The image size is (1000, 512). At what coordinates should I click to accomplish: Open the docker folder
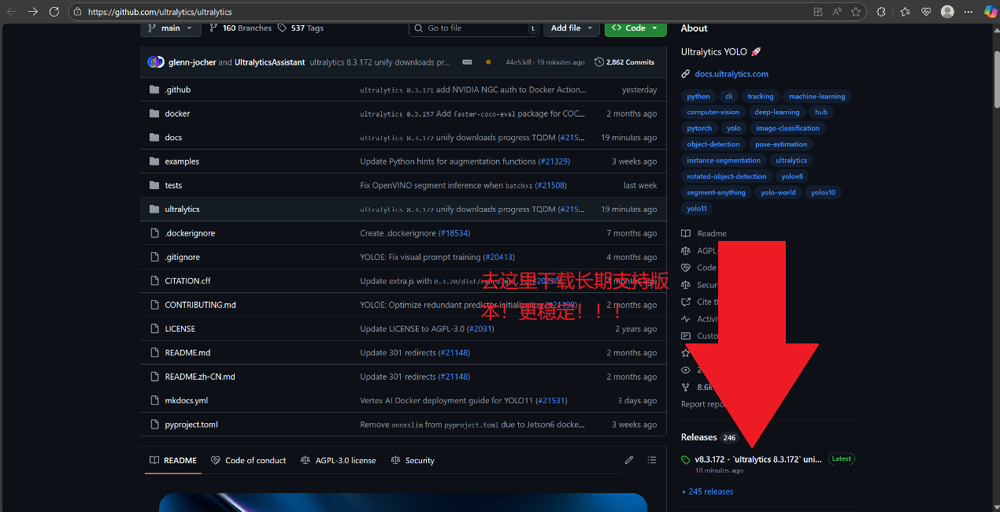177,113
